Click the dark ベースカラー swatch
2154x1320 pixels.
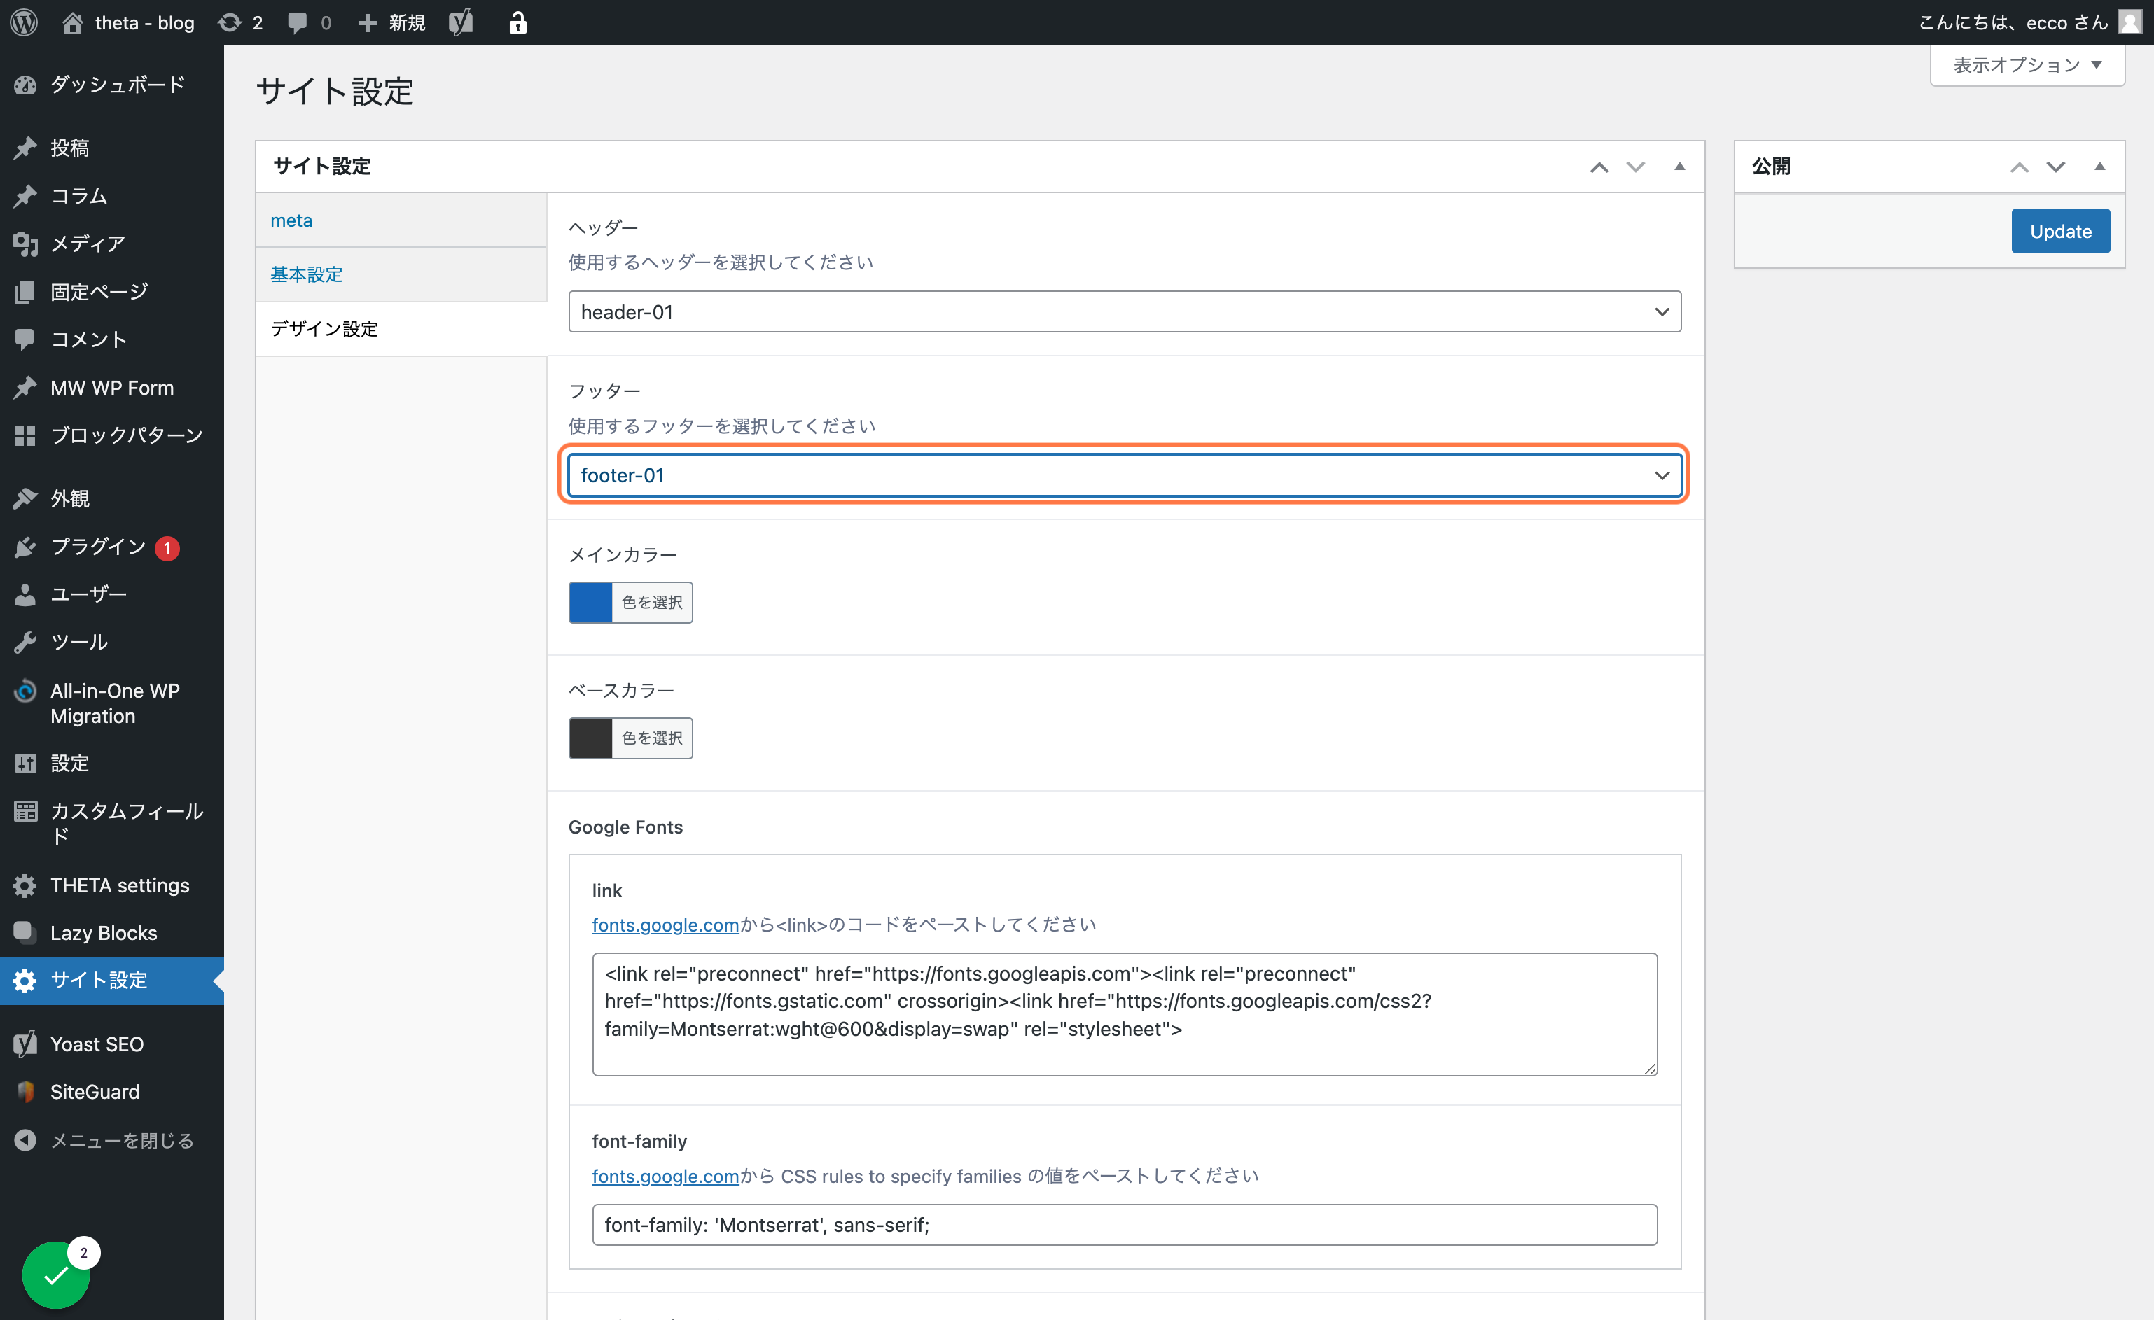(x=590, y=738)
